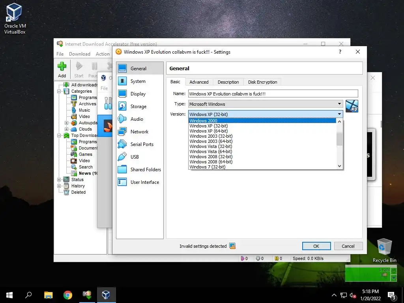This screenshot has width=404, height=303.
Task: Open the Recycle Bin on the desktop
Action: (x=384, y=251)
